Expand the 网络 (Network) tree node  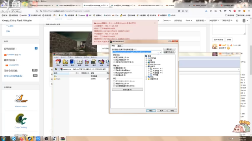pyautogui.click(x=146, y=77)
